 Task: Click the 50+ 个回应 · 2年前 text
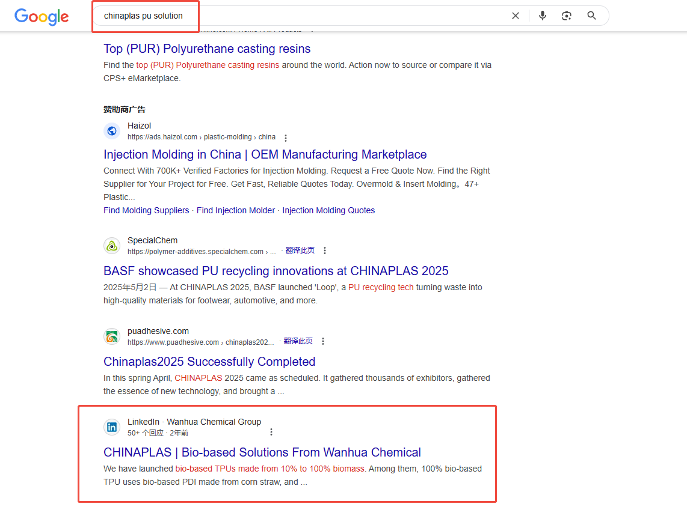(158, 433)
